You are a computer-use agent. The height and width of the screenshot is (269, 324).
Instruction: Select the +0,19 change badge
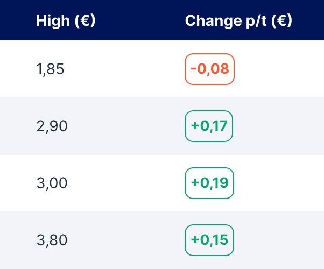209,183
